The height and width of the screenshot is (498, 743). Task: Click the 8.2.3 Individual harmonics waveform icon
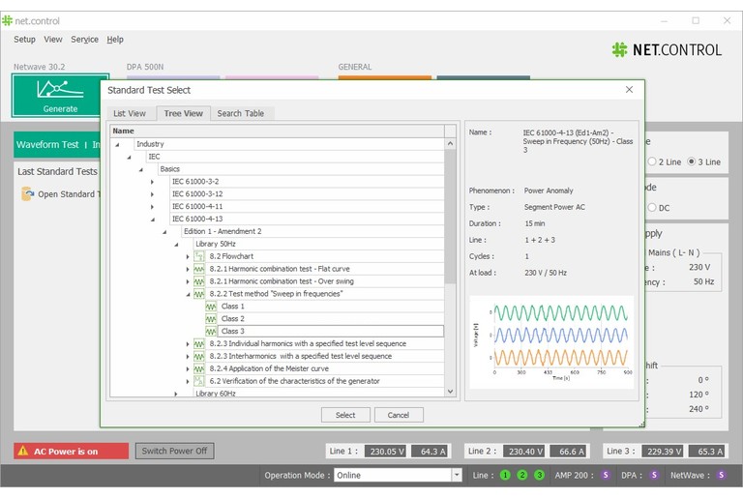pyautogui.click(x=199, y=343)
